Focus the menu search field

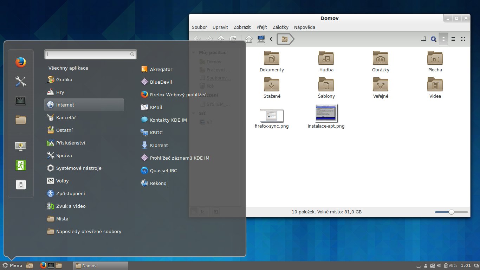pyautogui.click(x=90, y=54)
